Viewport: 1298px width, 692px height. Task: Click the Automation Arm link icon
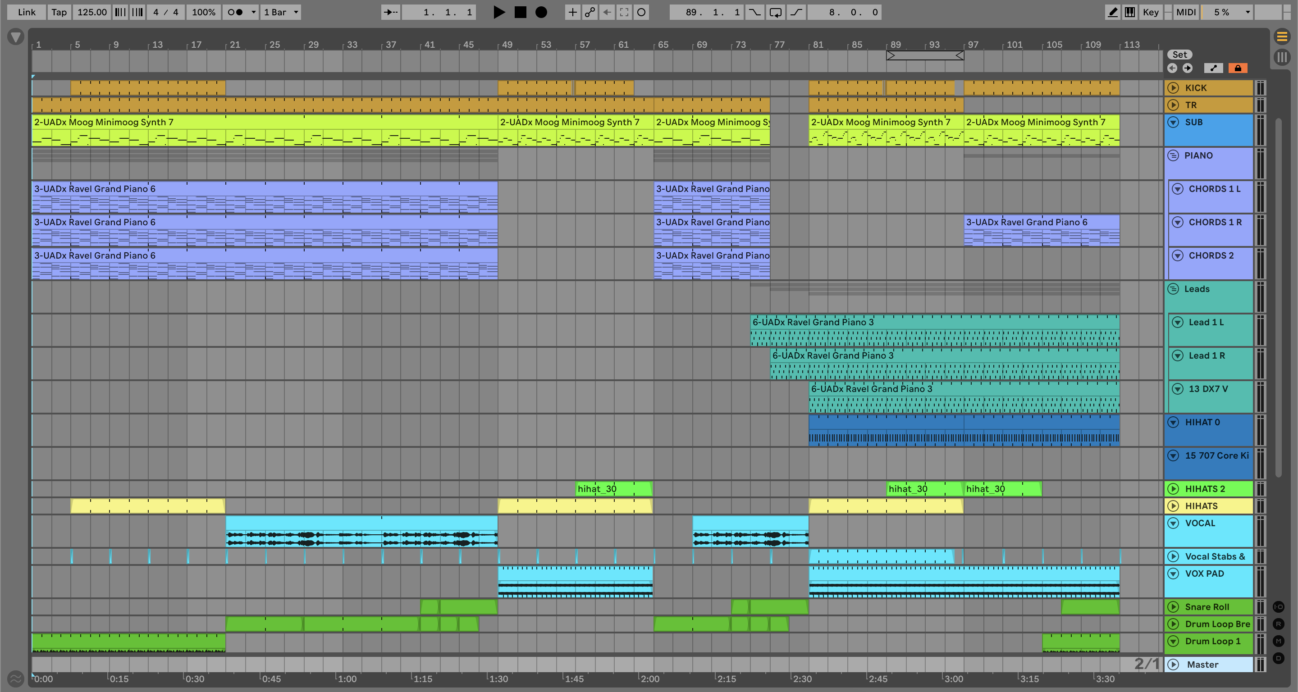coord(590,12)
